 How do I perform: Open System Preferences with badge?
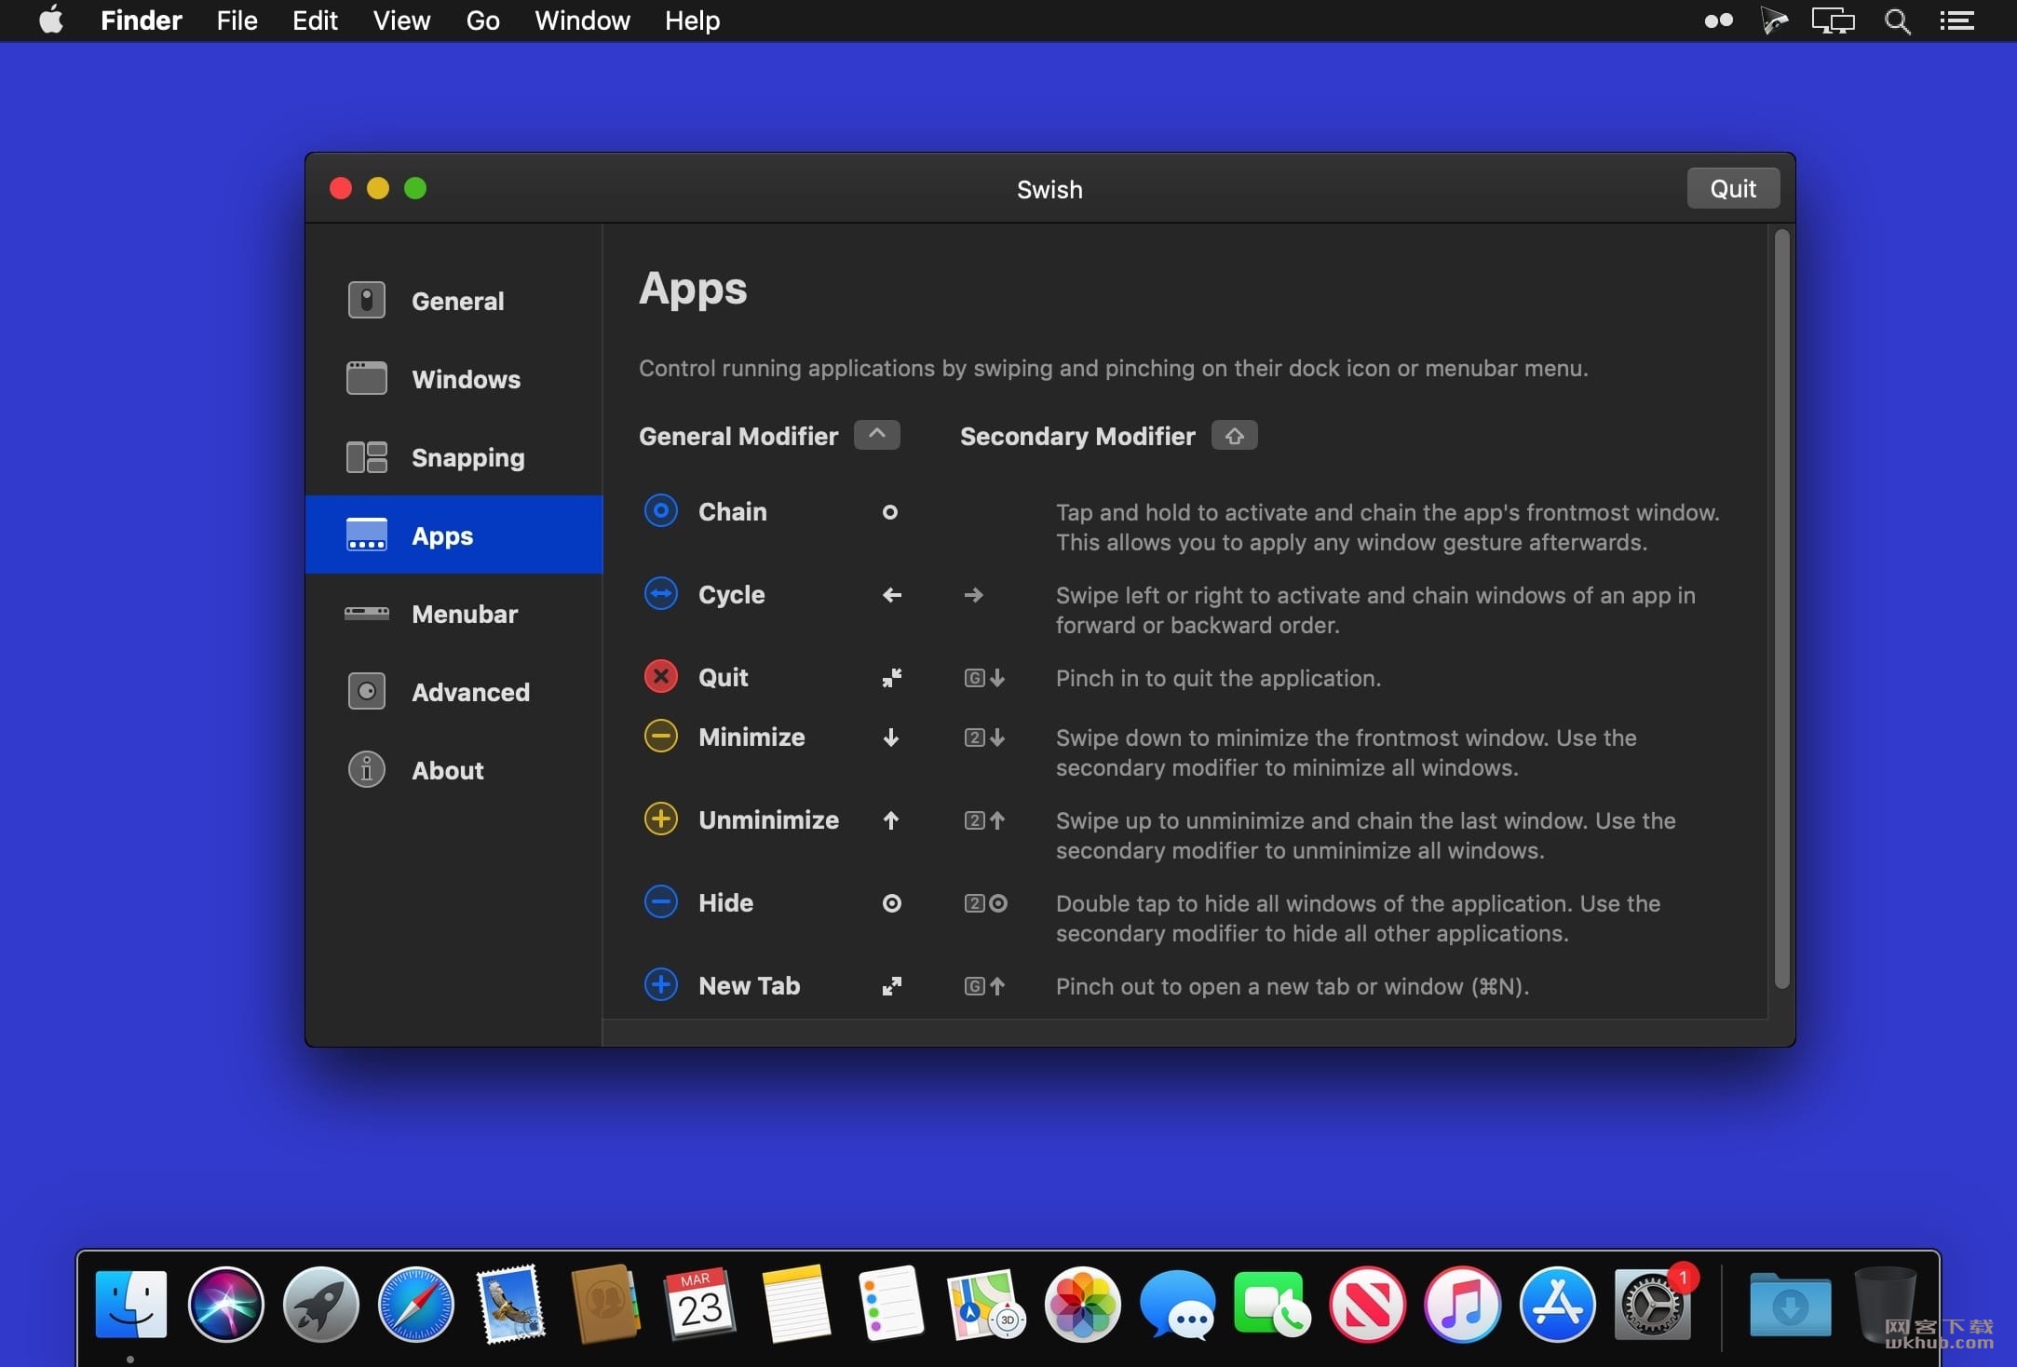[1653, 1304]
